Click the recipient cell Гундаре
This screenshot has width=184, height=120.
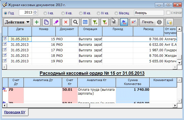pos(170,50)
